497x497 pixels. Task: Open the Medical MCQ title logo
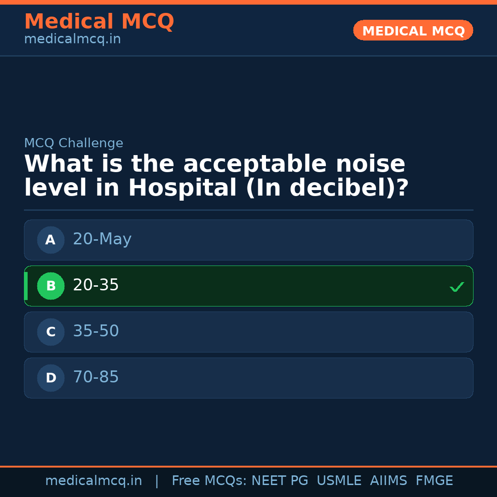pos(99,22)
